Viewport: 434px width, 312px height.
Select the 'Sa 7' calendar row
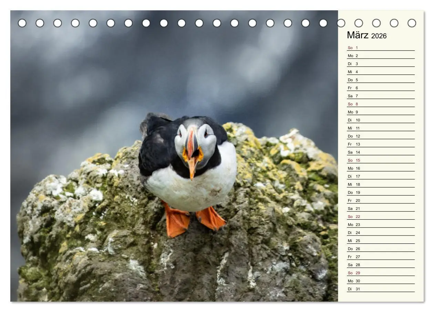click(x=381, y=96)
